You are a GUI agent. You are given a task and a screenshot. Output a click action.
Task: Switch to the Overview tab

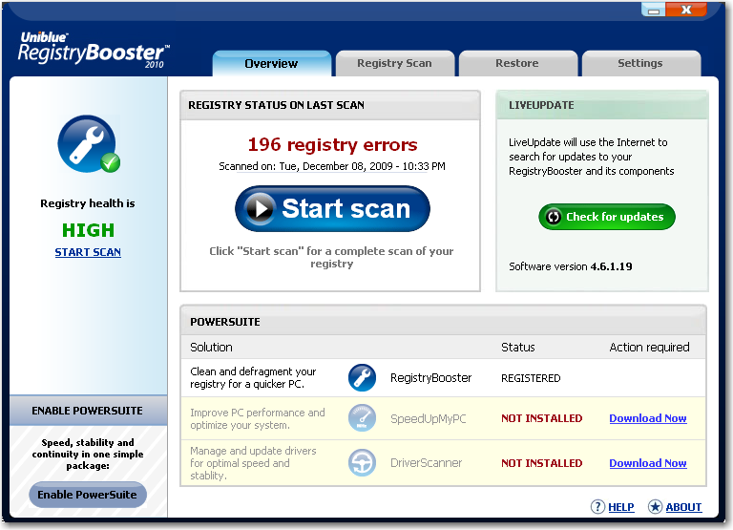point(272,64)
